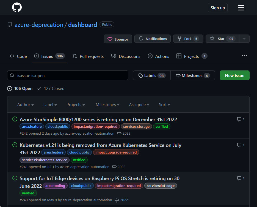This screenshot has height=207, width=257.
Task: Open the Kubernetes v1.21 removal issue
Action: [100, 145]
